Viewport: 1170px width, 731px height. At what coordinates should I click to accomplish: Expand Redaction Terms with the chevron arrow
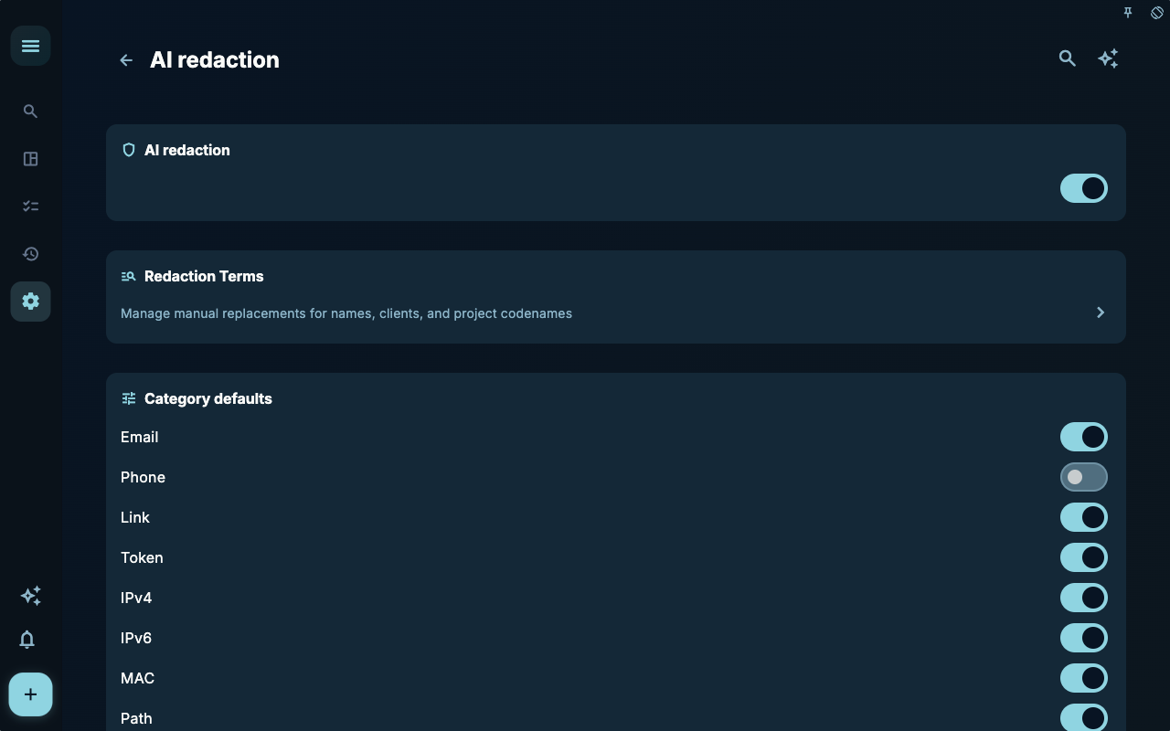tap(1101, 313)
